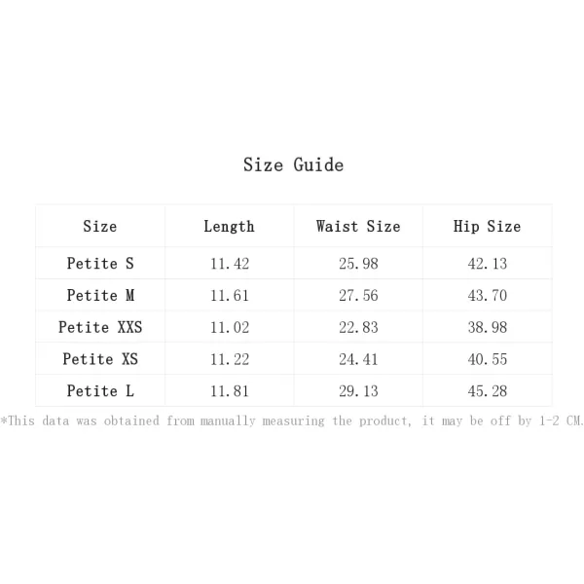584x584 pixels.
Task: Click the Petite XXS row label
Action: coord(100,327)
